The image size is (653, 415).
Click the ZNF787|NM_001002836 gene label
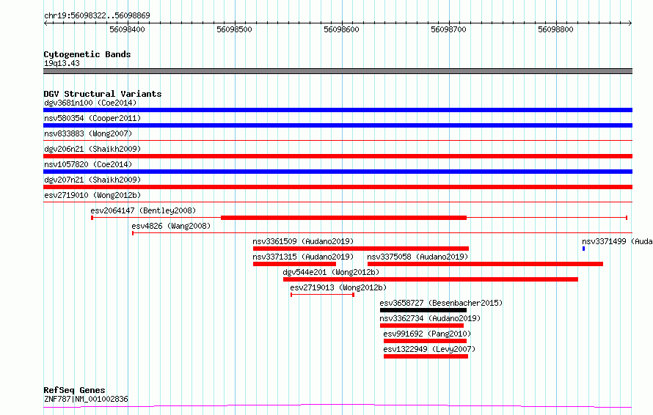86,399
